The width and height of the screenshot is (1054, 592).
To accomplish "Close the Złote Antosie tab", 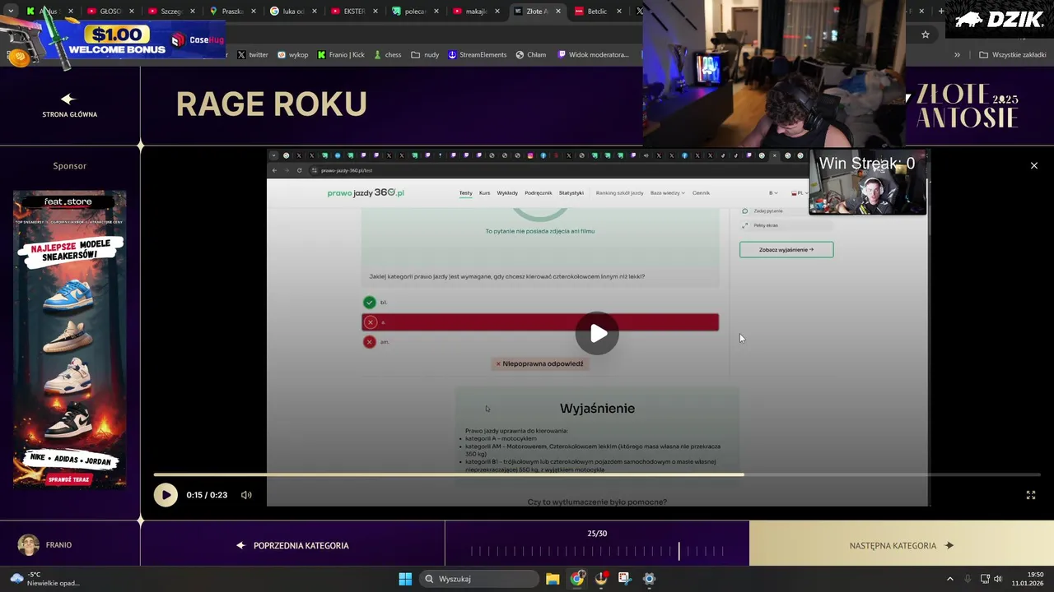I will click(559, 12).
